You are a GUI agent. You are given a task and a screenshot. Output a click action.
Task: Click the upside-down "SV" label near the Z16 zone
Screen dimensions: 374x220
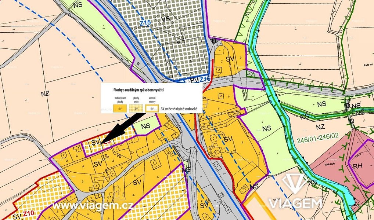point(230,59)
